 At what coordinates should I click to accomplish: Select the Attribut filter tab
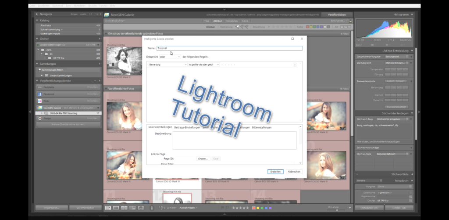(x=217, y=21)
